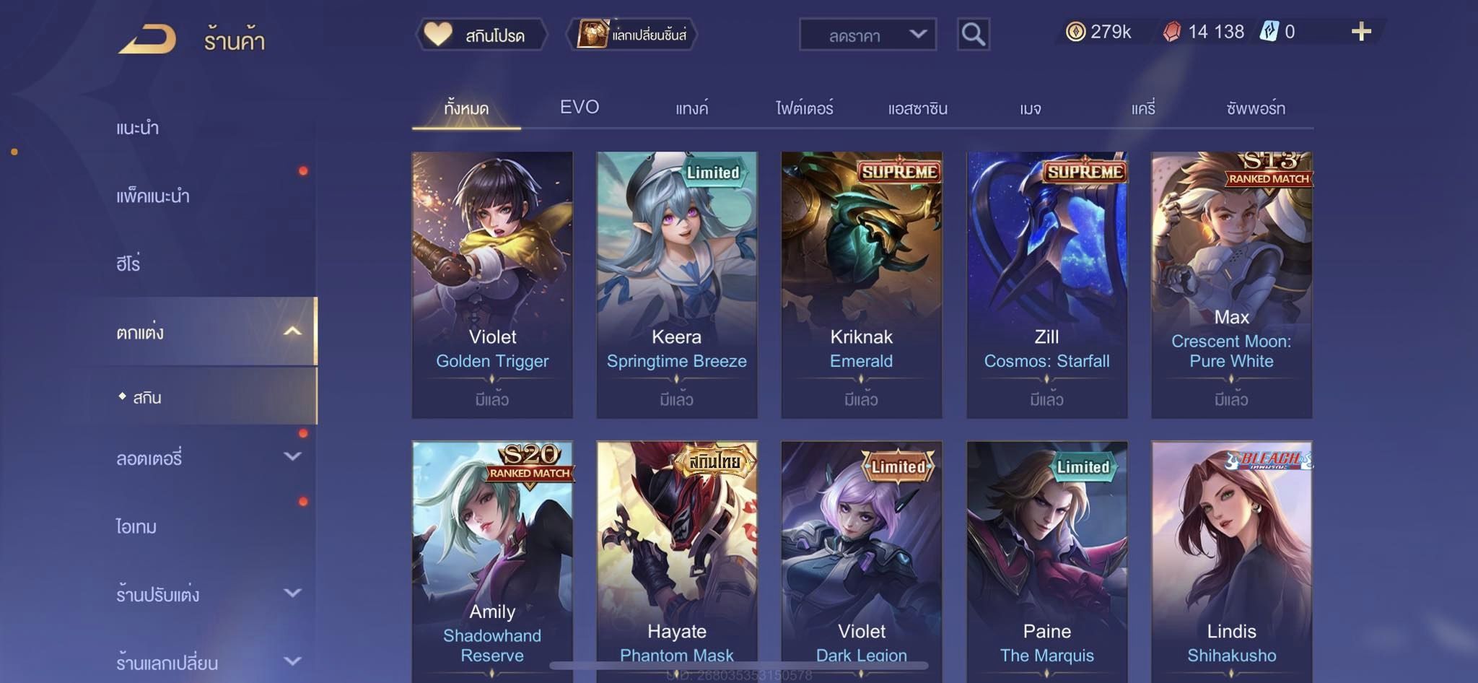Image resolution: width=1478 pixels, height=683 pixels.
Task: Tap the blue ticket currency icon
Action: click(1269, 31)
